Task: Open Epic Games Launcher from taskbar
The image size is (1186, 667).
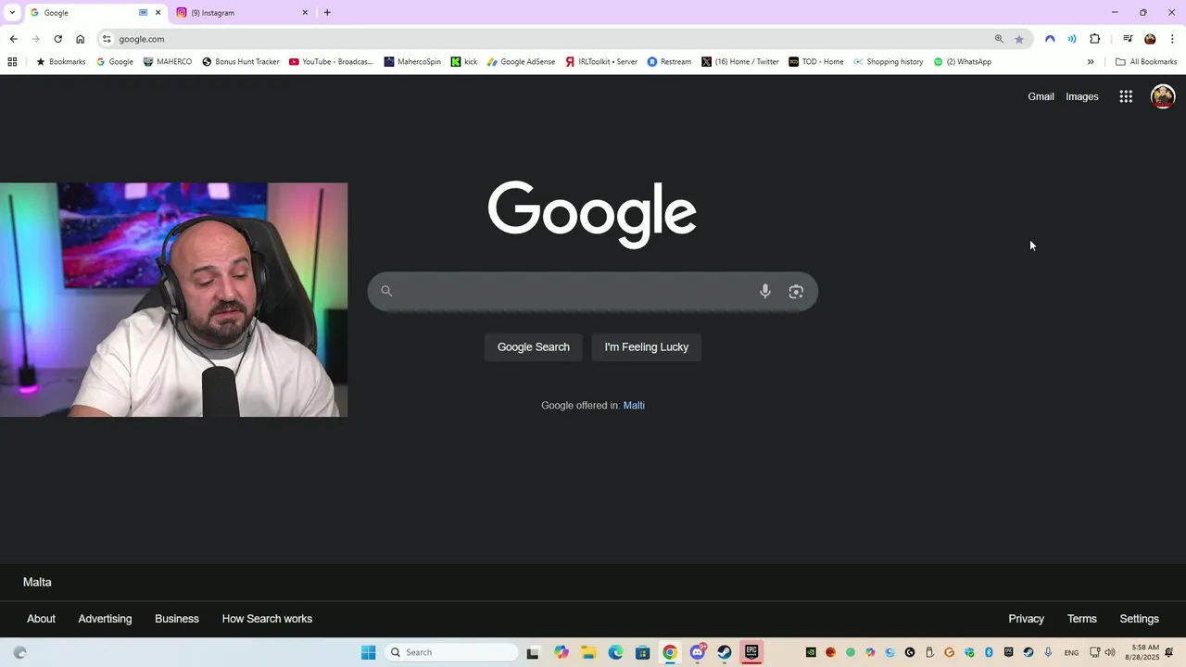Action: click(751, 652)
